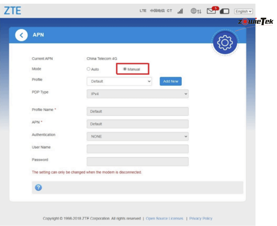
Task: Click the ZTE logo
Action: point(13,10)
